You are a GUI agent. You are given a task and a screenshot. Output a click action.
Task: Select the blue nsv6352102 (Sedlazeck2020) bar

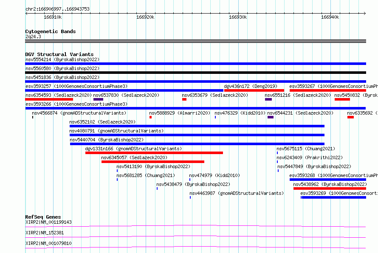click(197, 126)
